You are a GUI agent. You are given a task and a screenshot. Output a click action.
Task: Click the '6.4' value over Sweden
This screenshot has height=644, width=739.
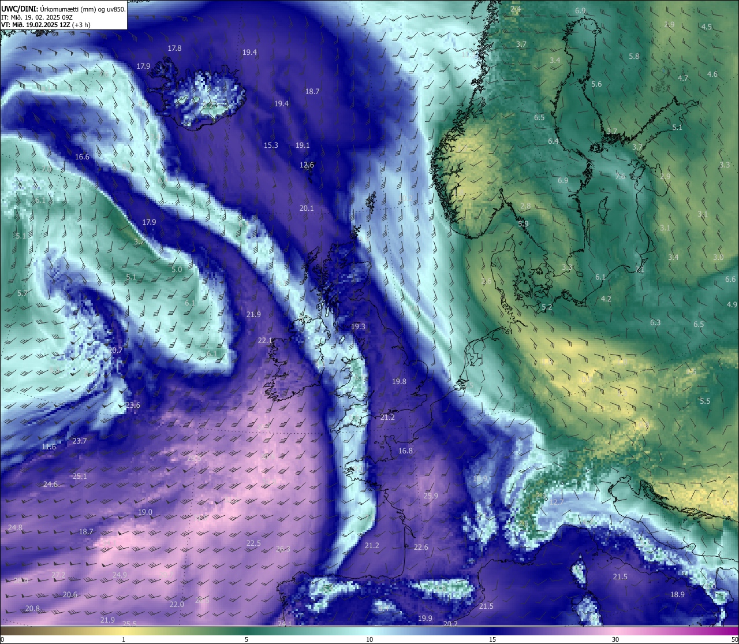pos(553,142)
